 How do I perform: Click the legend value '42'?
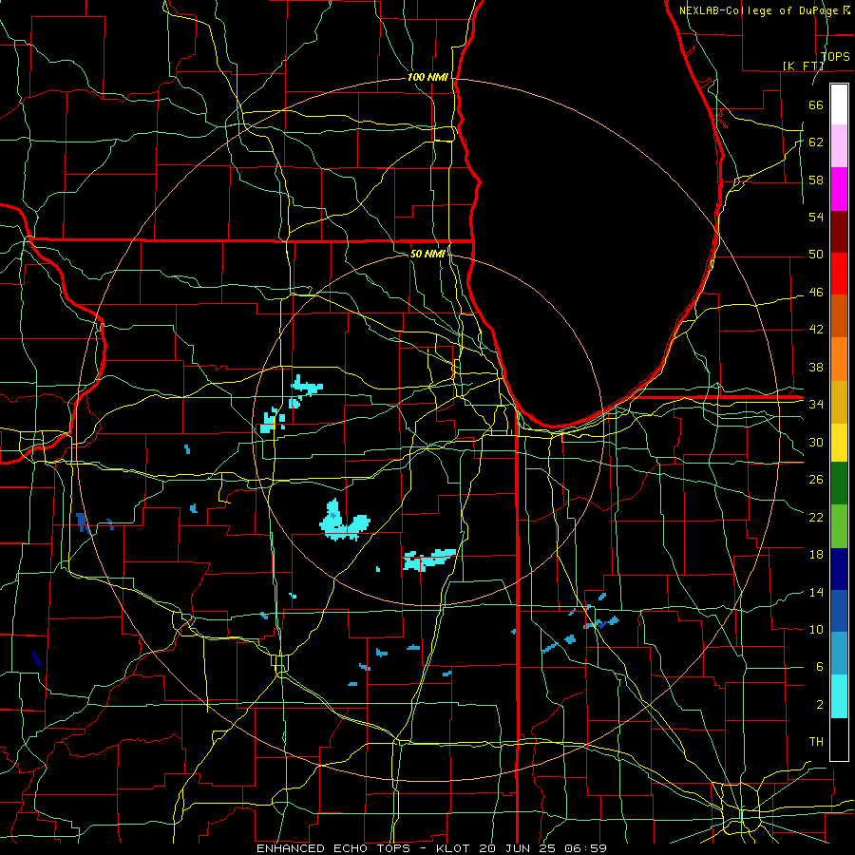point(816,330)
